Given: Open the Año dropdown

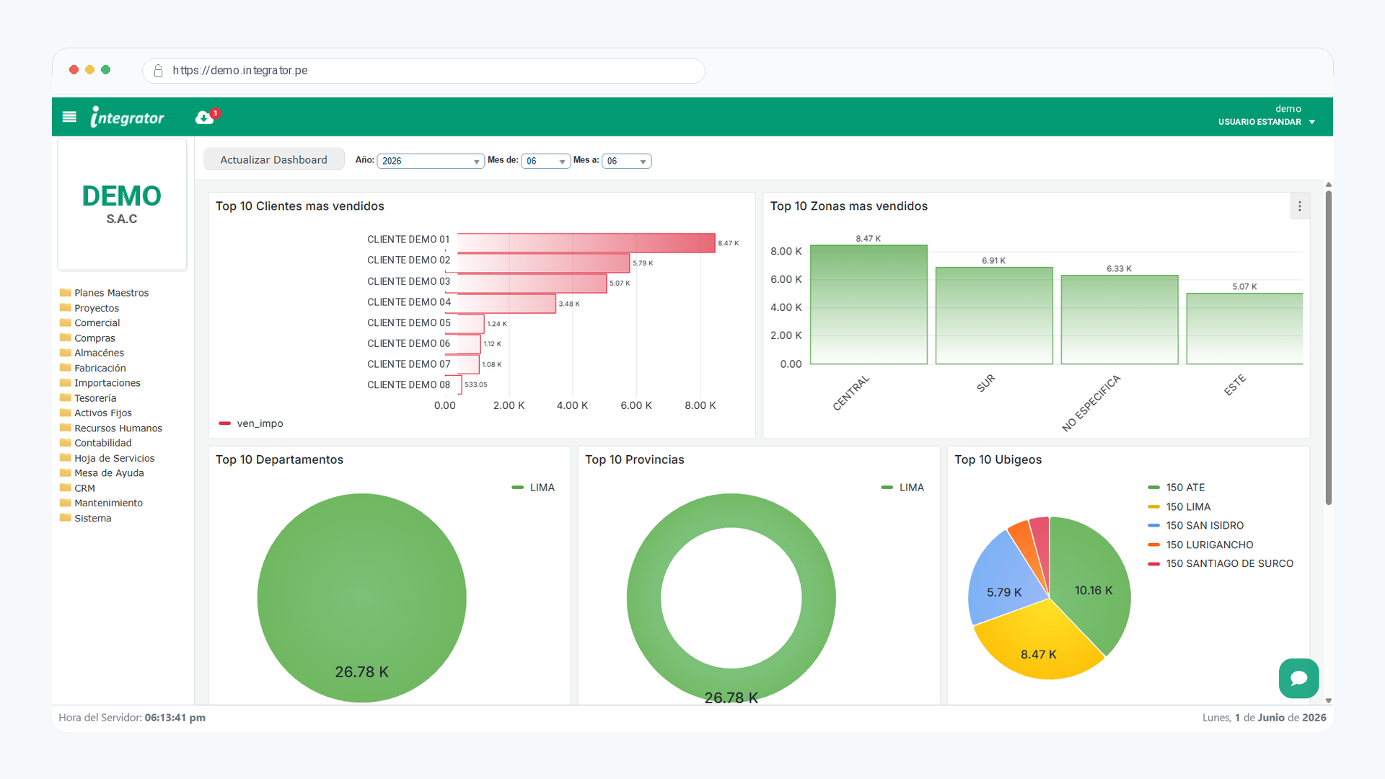Looking at the screenshot, I should point(430,161).
